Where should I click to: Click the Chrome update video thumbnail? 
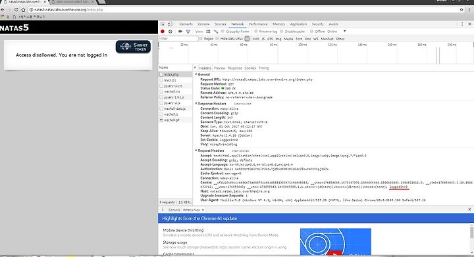[x=336, y=242]
